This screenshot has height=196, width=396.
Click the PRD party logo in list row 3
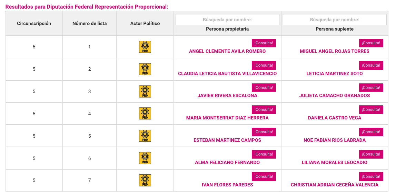tap(145, 91)
